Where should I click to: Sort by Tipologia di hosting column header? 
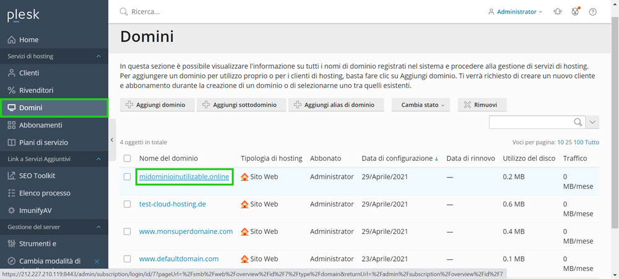point(272,158)
